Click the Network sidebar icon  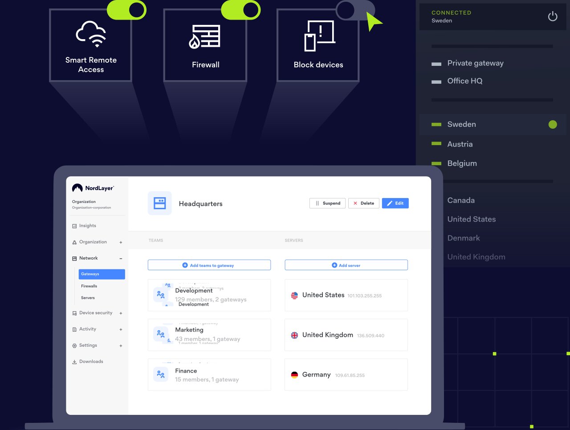(74, 258)
